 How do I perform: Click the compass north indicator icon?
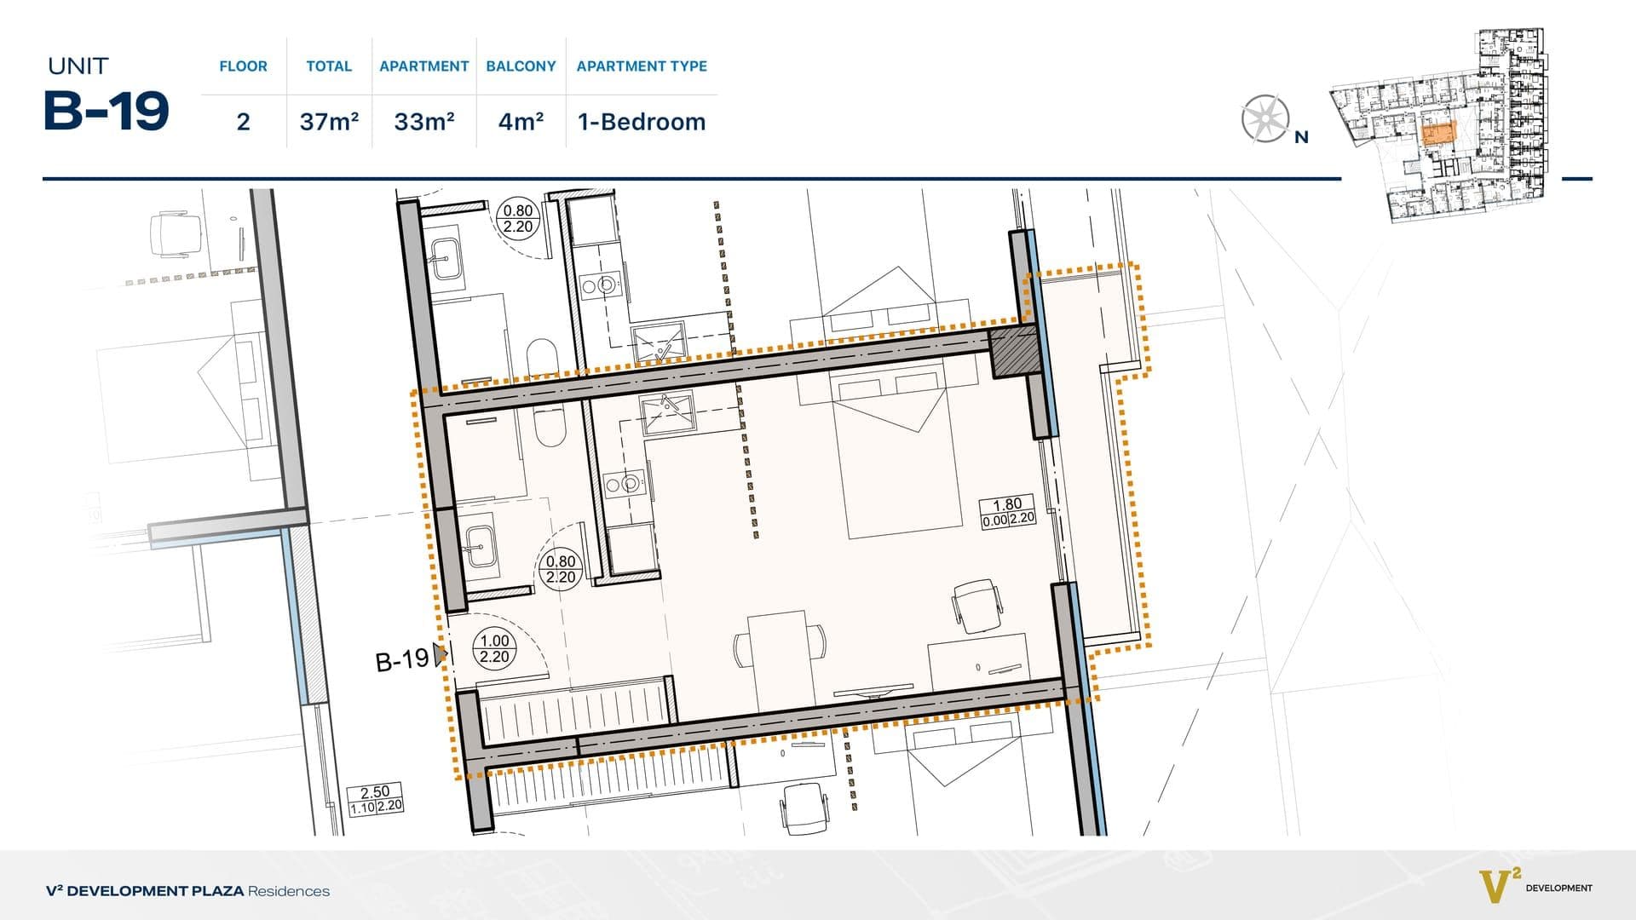[1264, 118]
